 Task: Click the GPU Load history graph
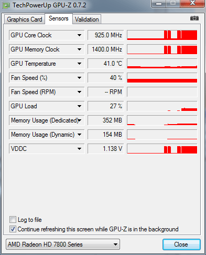click(x=162, y=106)
